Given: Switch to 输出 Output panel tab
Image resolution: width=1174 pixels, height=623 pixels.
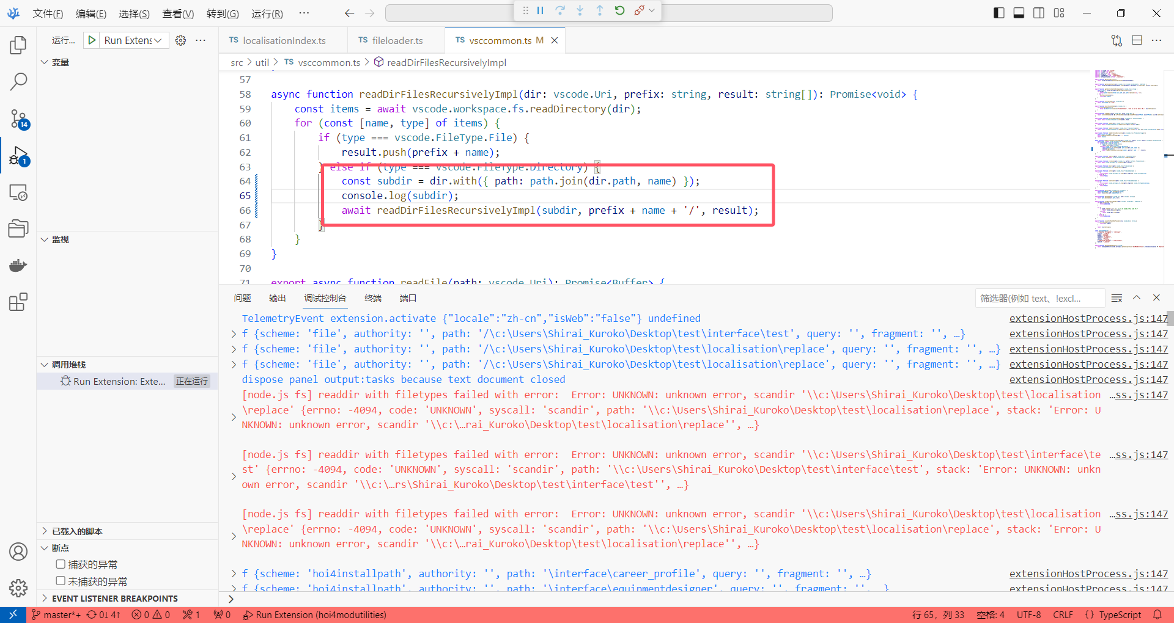Looking at the screenshot, I should 278,298.
